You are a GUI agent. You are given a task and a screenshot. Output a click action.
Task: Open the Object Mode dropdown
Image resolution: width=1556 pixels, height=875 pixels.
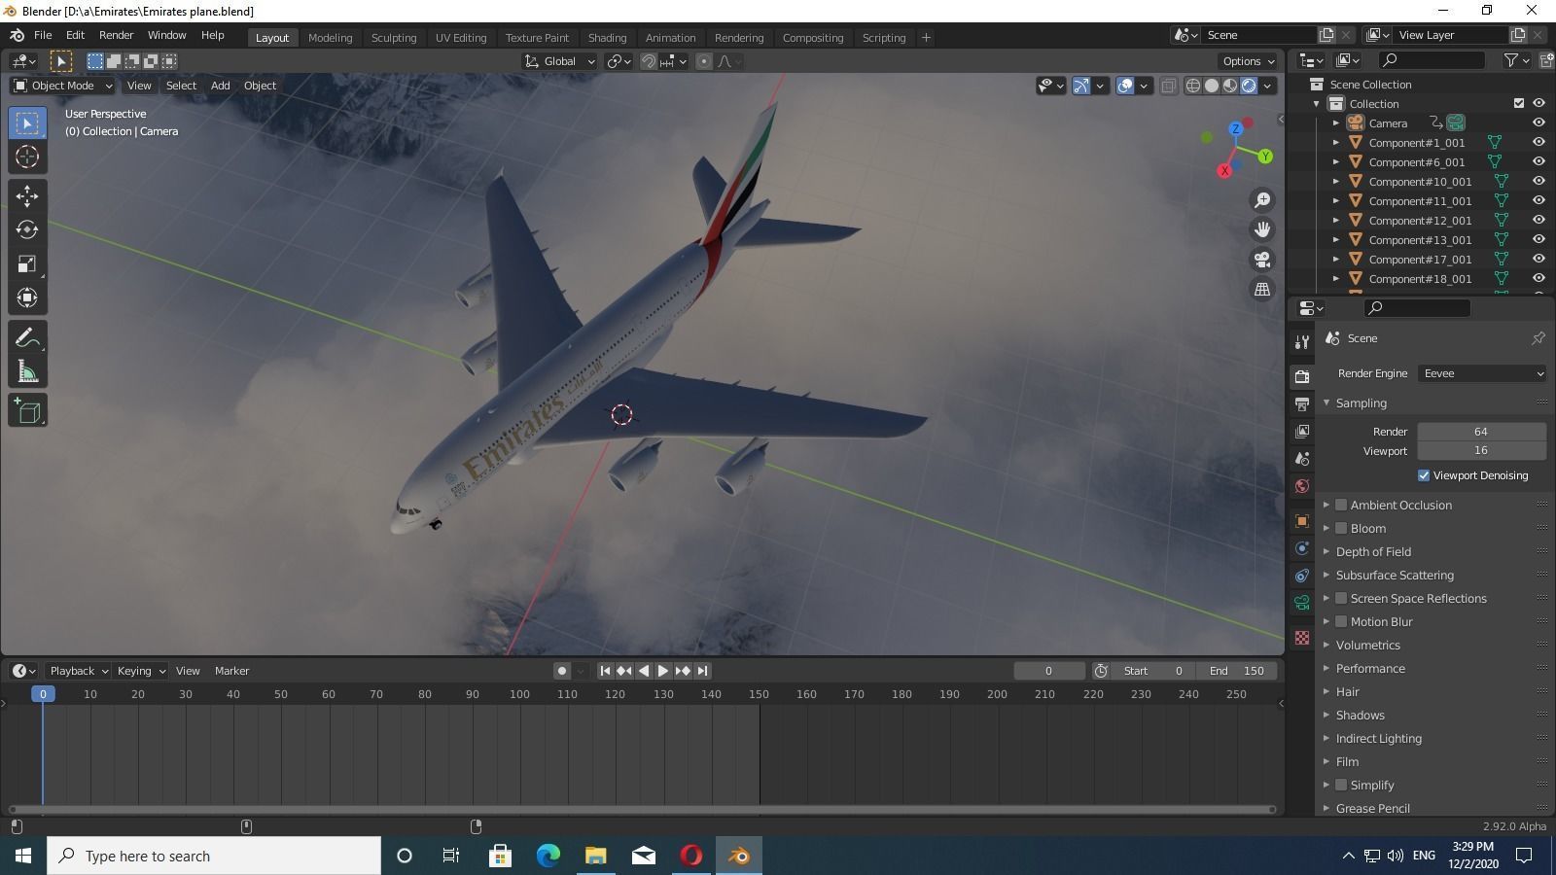click(62, 86)
